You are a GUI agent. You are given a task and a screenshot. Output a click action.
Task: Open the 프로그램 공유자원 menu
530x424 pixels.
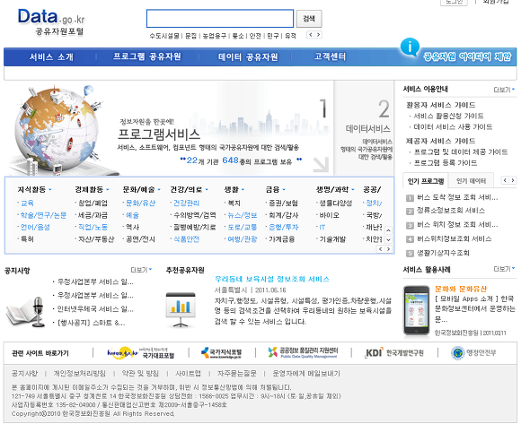147,56
